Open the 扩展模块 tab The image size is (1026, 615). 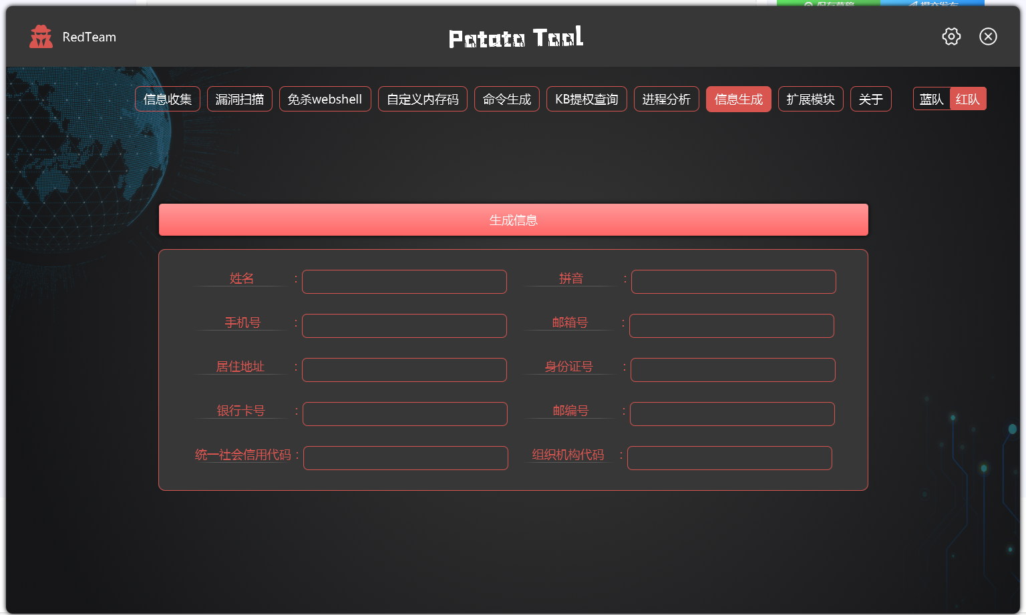[810, 99]
